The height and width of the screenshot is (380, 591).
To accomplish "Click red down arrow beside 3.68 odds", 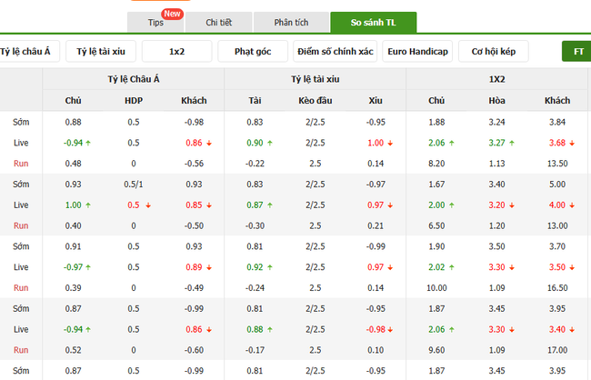I will tap(573, 143).
